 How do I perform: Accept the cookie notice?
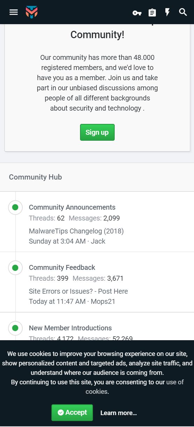pos(72,413)
